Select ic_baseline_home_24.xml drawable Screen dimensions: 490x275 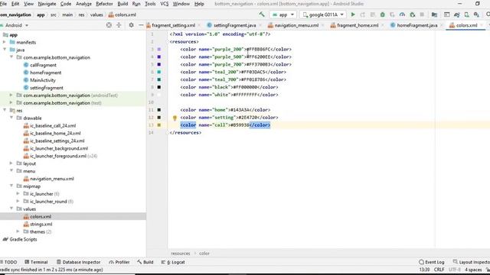pyautogui.click(x=55, y=133)
